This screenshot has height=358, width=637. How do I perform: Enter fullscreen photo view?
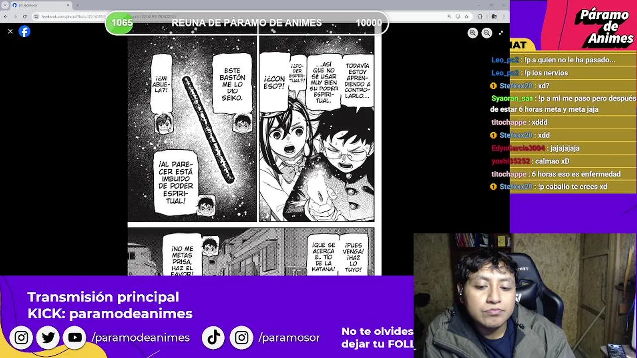(501, 33)
